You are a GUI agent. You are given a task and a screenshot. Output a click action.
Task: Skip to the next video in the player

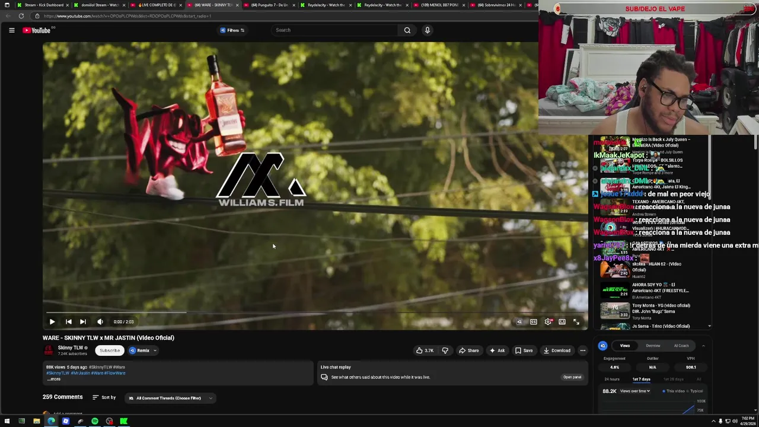click(x=83, y=321)
